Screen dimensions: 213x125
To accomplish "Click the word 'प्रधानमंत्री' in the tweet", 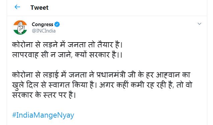I will 111,75.
